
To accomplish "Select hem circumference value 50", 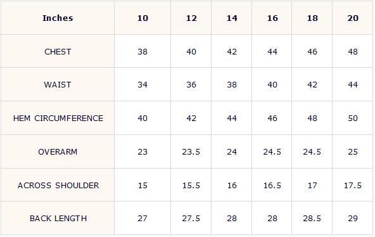I will pyautogui.click(x=353, y=118).
